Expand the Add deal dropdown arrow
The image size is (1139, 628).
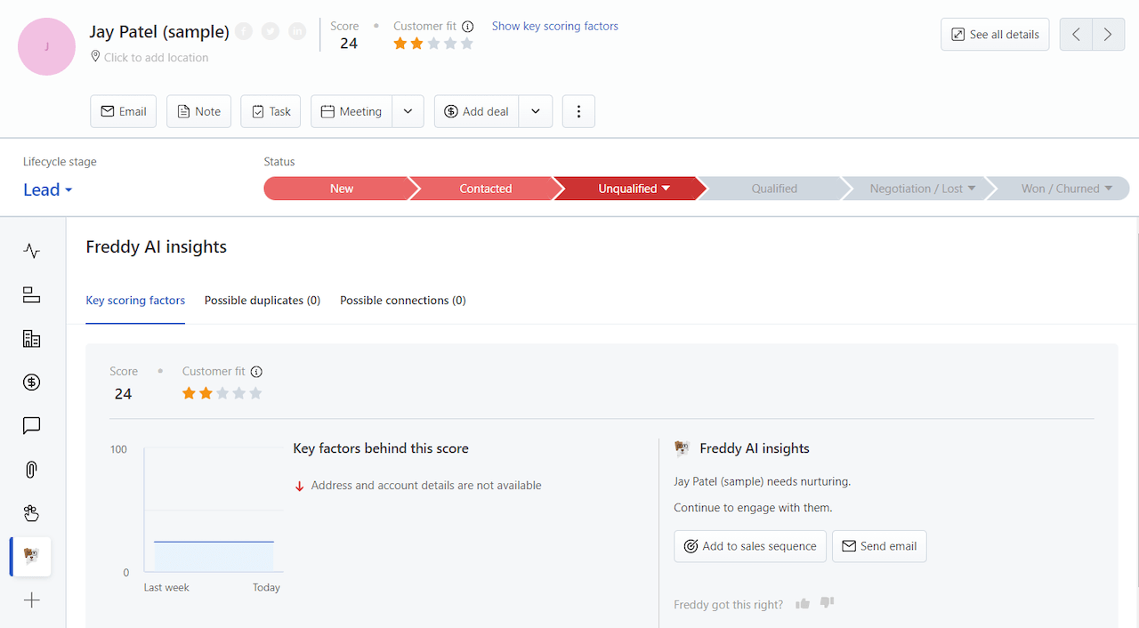[536, 111]
